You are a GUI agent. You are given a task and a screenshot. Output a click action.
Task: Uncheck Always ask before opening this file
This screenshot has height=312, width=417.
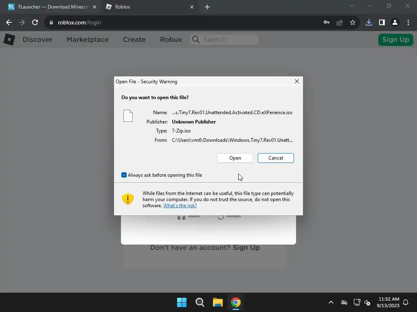tap(124, 175)
